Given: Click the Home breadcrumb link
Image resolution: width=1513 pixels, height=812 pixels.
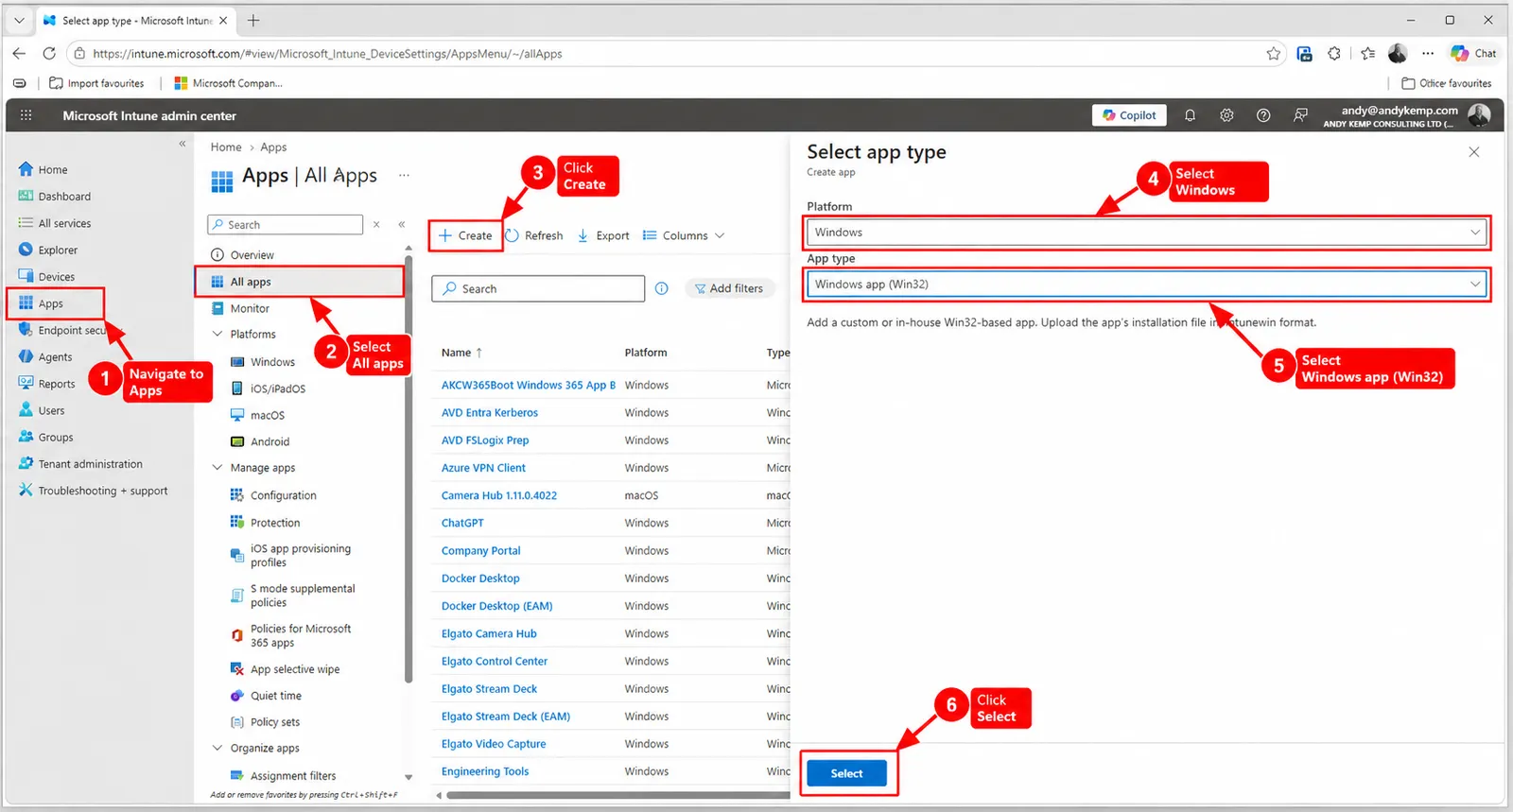Looking at the screenshot, I should tap(226, 147).
